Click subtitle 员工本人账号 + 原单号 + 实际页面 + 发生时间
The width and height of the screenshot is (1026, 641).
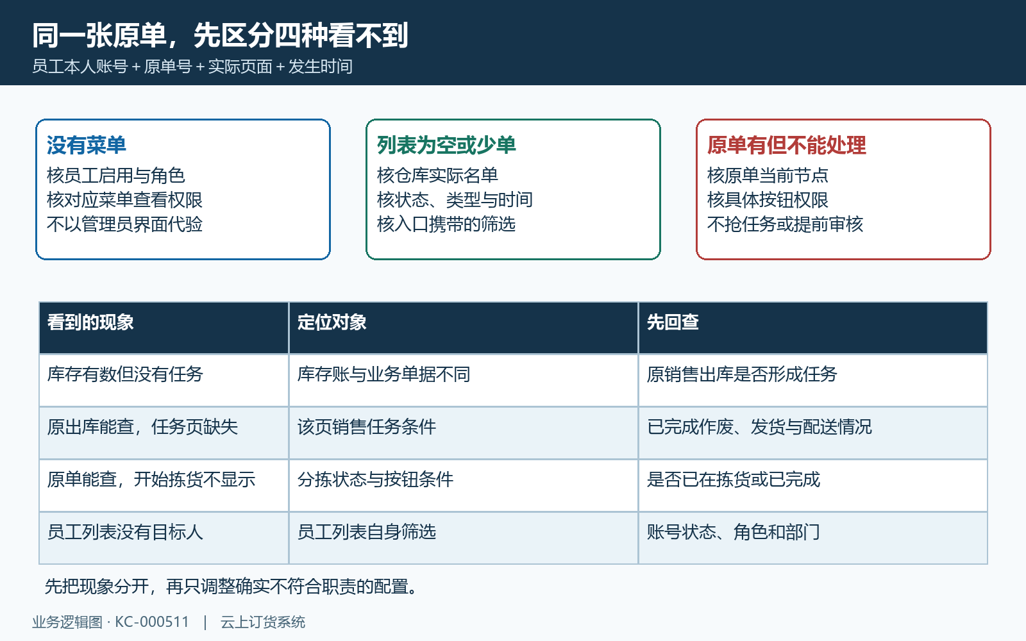click(192, 67)
